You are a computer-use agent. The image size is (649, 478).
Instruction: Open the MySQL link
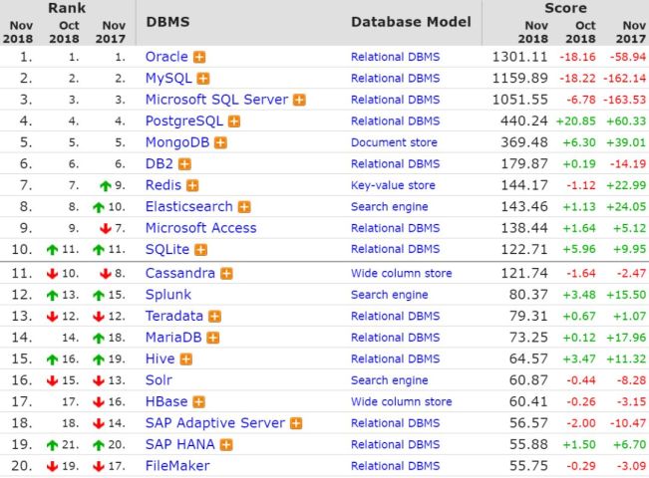pos(168,78)
